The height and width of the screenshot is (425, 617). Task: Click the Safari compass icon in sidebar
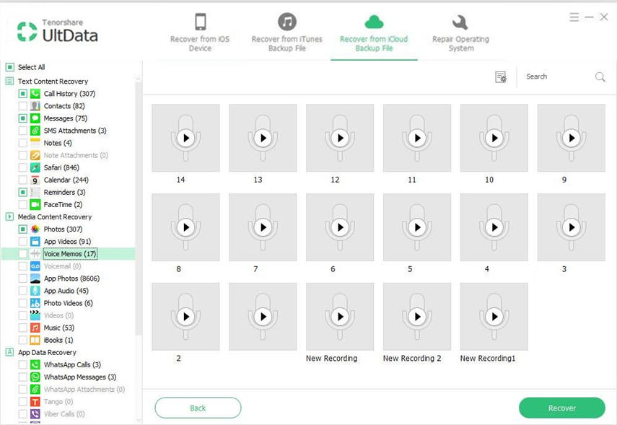pyautogui.click(x=35, y=167)
